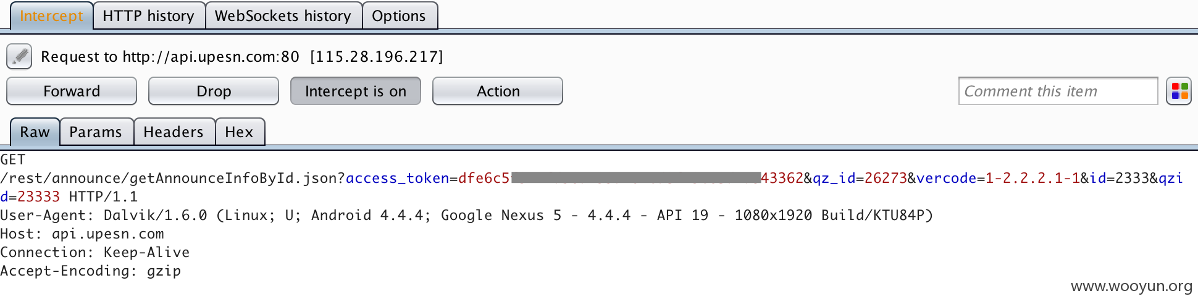Image resolution: width=1198 pixels, height=304 pixels.
Task: Click the Accept-Encoding gzip header line
Action: (91, 271)
